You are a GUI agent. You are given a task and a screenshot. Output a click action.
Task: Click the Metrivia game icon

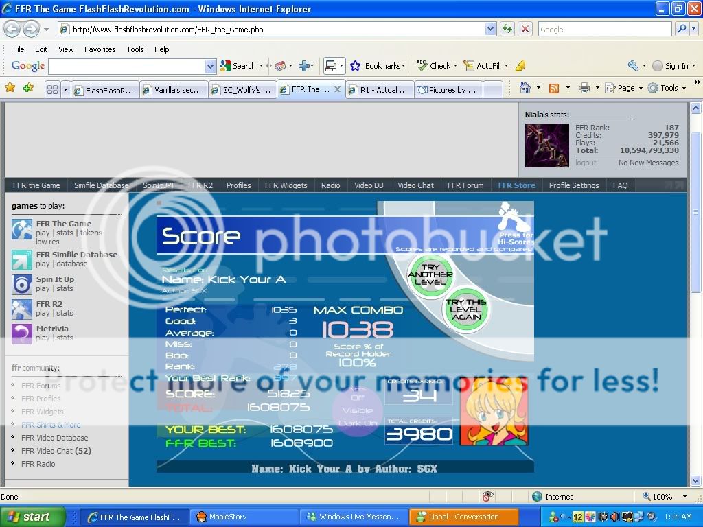point(22,334)
